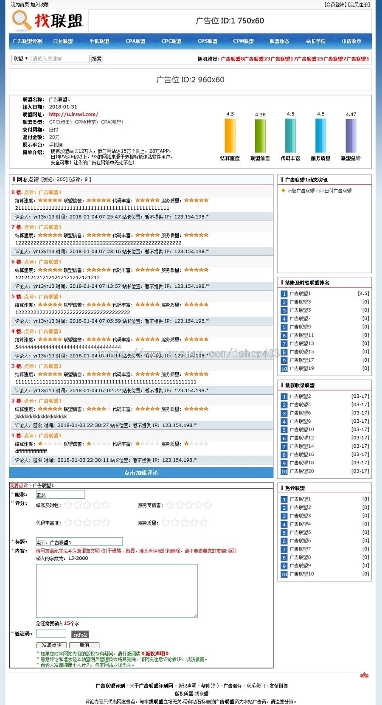Open the http://u.lrswl.com/ website link
The height and width of the screenshot is (705, 382).
click(x=73, y=114)
